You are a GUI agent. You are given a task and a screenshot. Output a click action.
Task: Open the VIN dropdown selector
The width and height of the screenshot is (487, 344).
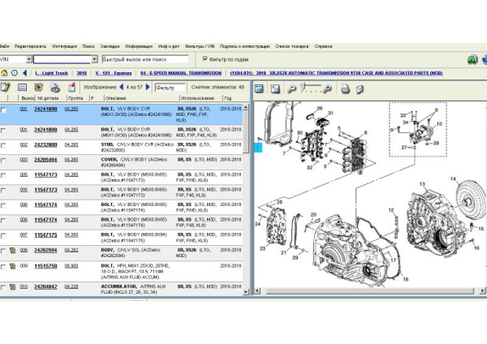point(28,59)
